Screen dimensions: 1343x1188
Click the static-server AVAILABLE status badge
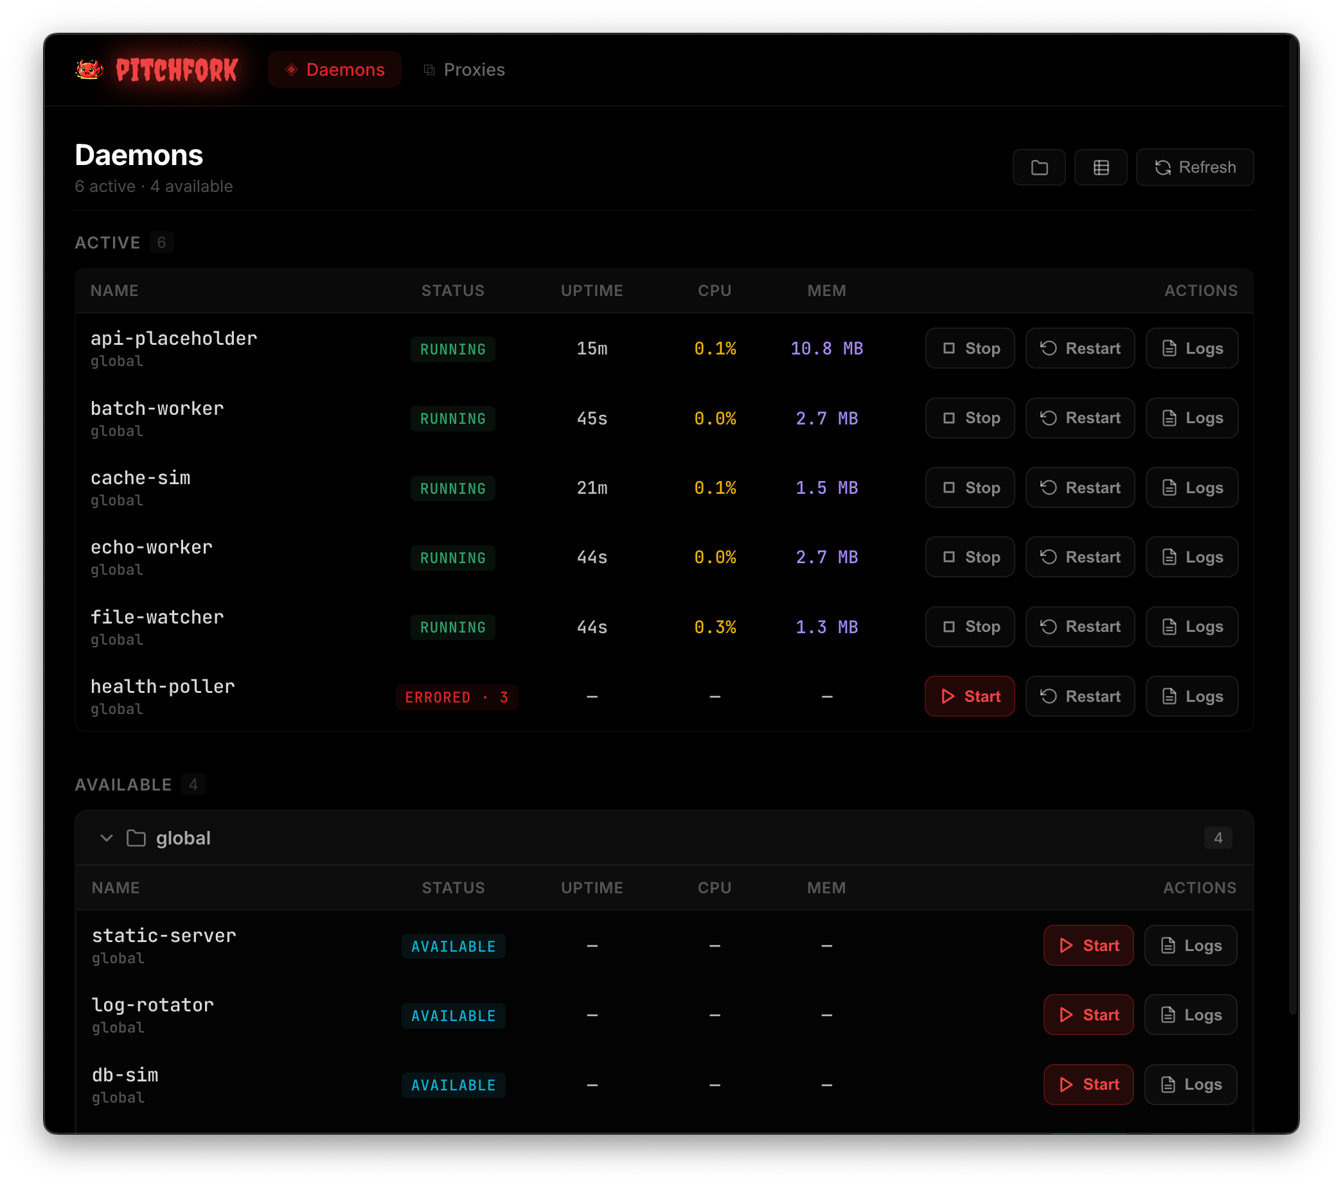[x=454, y=946]
